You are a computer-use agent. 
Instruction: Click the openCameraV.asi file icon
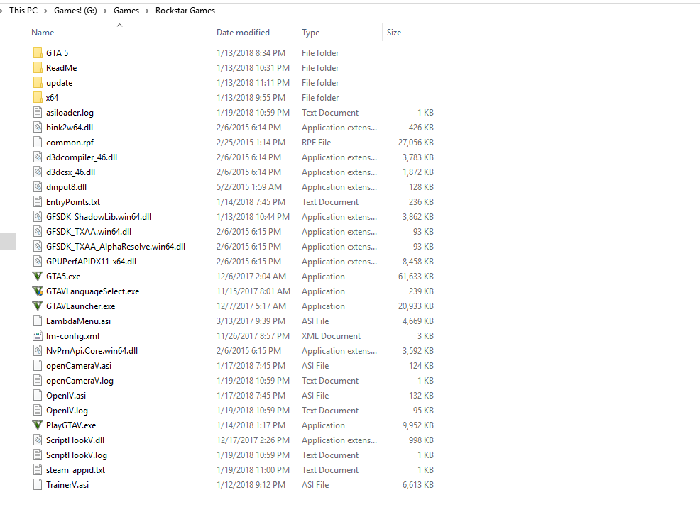coord(38,366)
